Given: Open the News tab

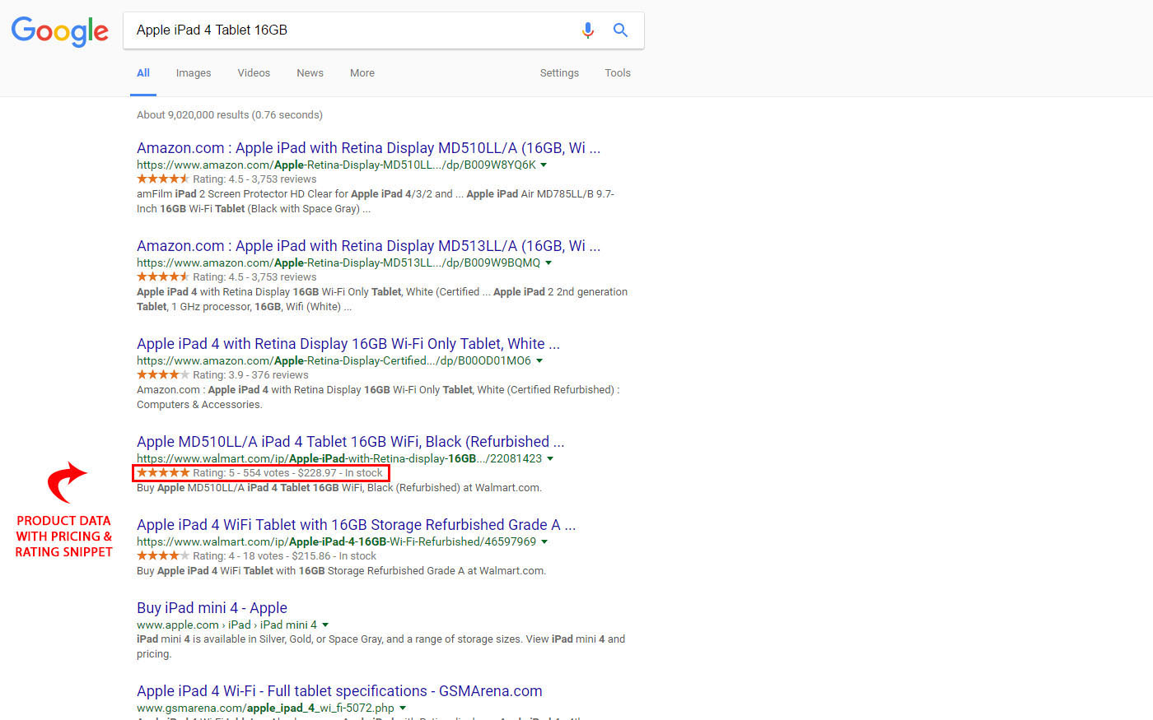Looking at the screenshot, I should pos(310,73).
